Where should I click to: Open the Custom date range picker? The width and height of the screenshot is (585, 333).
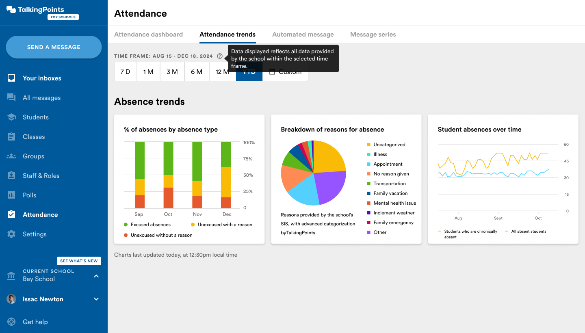click(x=285, y=72)
